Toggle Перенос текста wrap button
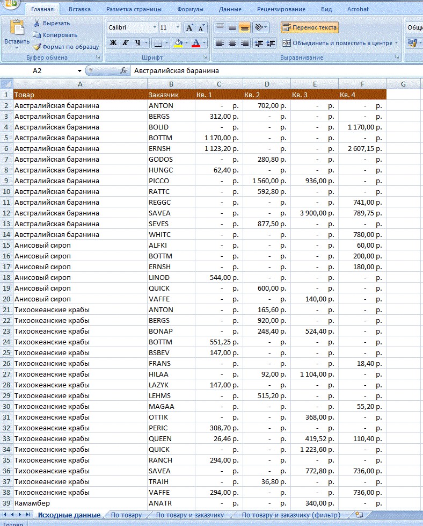This screenshot has width=423, height=526. (x=310, y=27)
